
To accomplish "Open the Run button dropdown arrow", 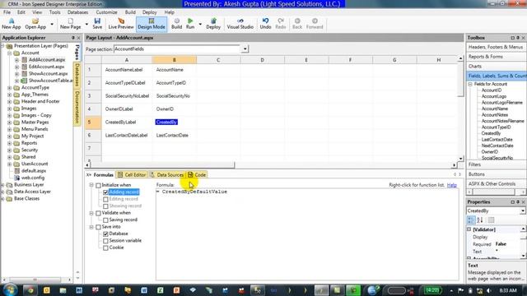I will (200, 24).
